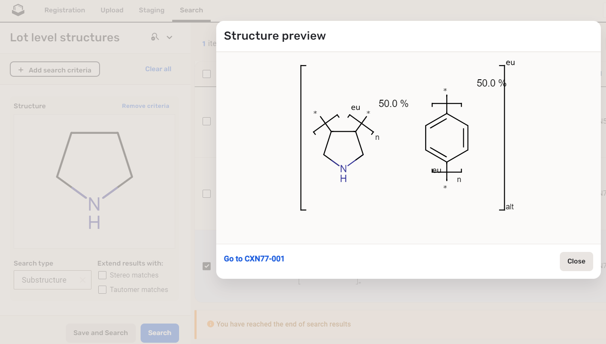The image size is (606, 344).
Task: Enable the Stereo matches checkbox
Action: (x=102, y=275)
